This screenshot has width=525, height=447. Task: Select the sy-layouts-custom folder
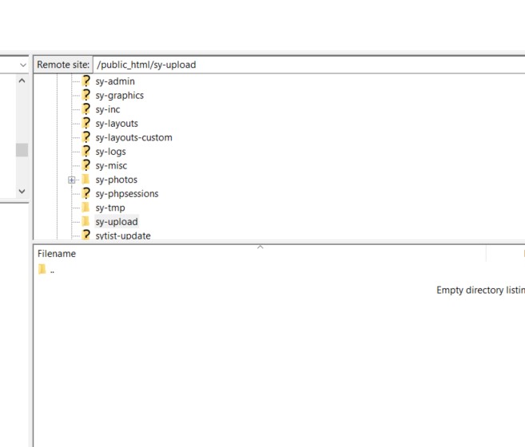133,137
